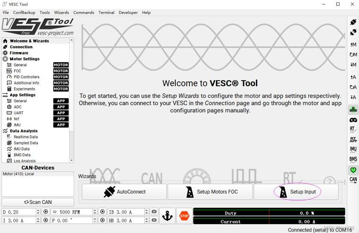Select Nrf under App Settings
Screen dimensions: 359x233
[x=36, y=119]
